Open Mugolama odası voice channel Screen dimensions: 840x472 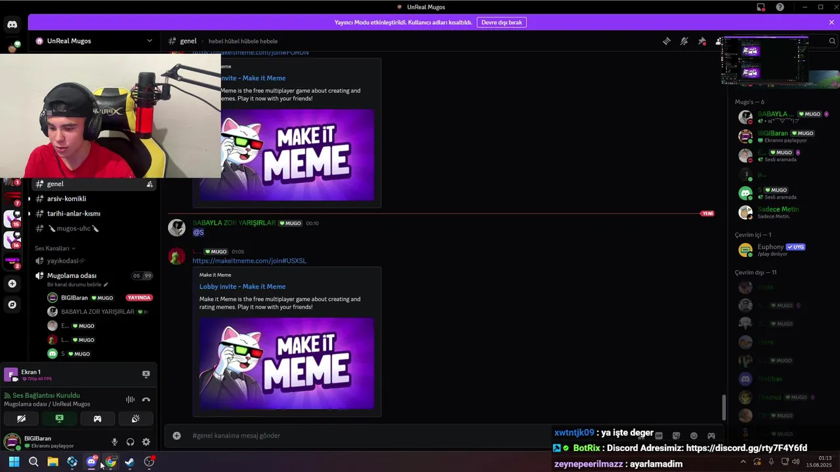click(72, 275)
